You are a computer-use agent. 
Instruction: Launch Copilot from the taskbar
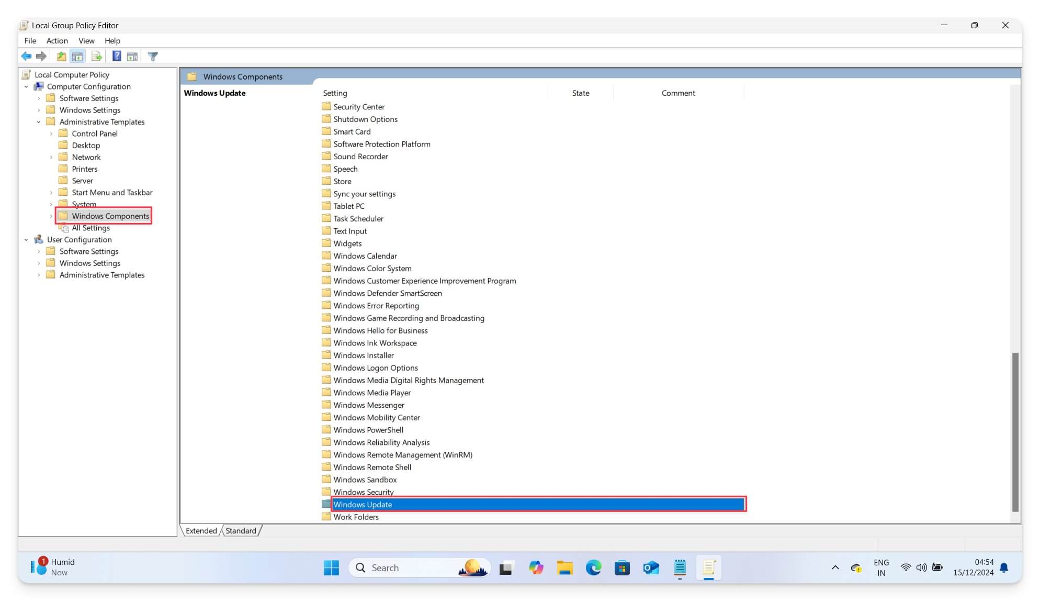[536, 567]
